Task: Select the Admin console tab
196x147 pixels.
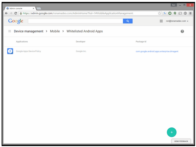Action: 20,8
